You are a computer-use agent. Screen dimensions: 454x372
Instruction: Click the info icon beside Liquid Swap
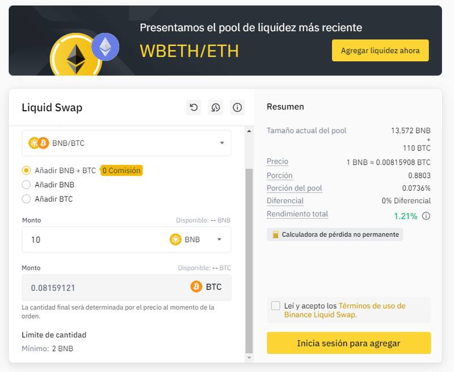(237, 107)
